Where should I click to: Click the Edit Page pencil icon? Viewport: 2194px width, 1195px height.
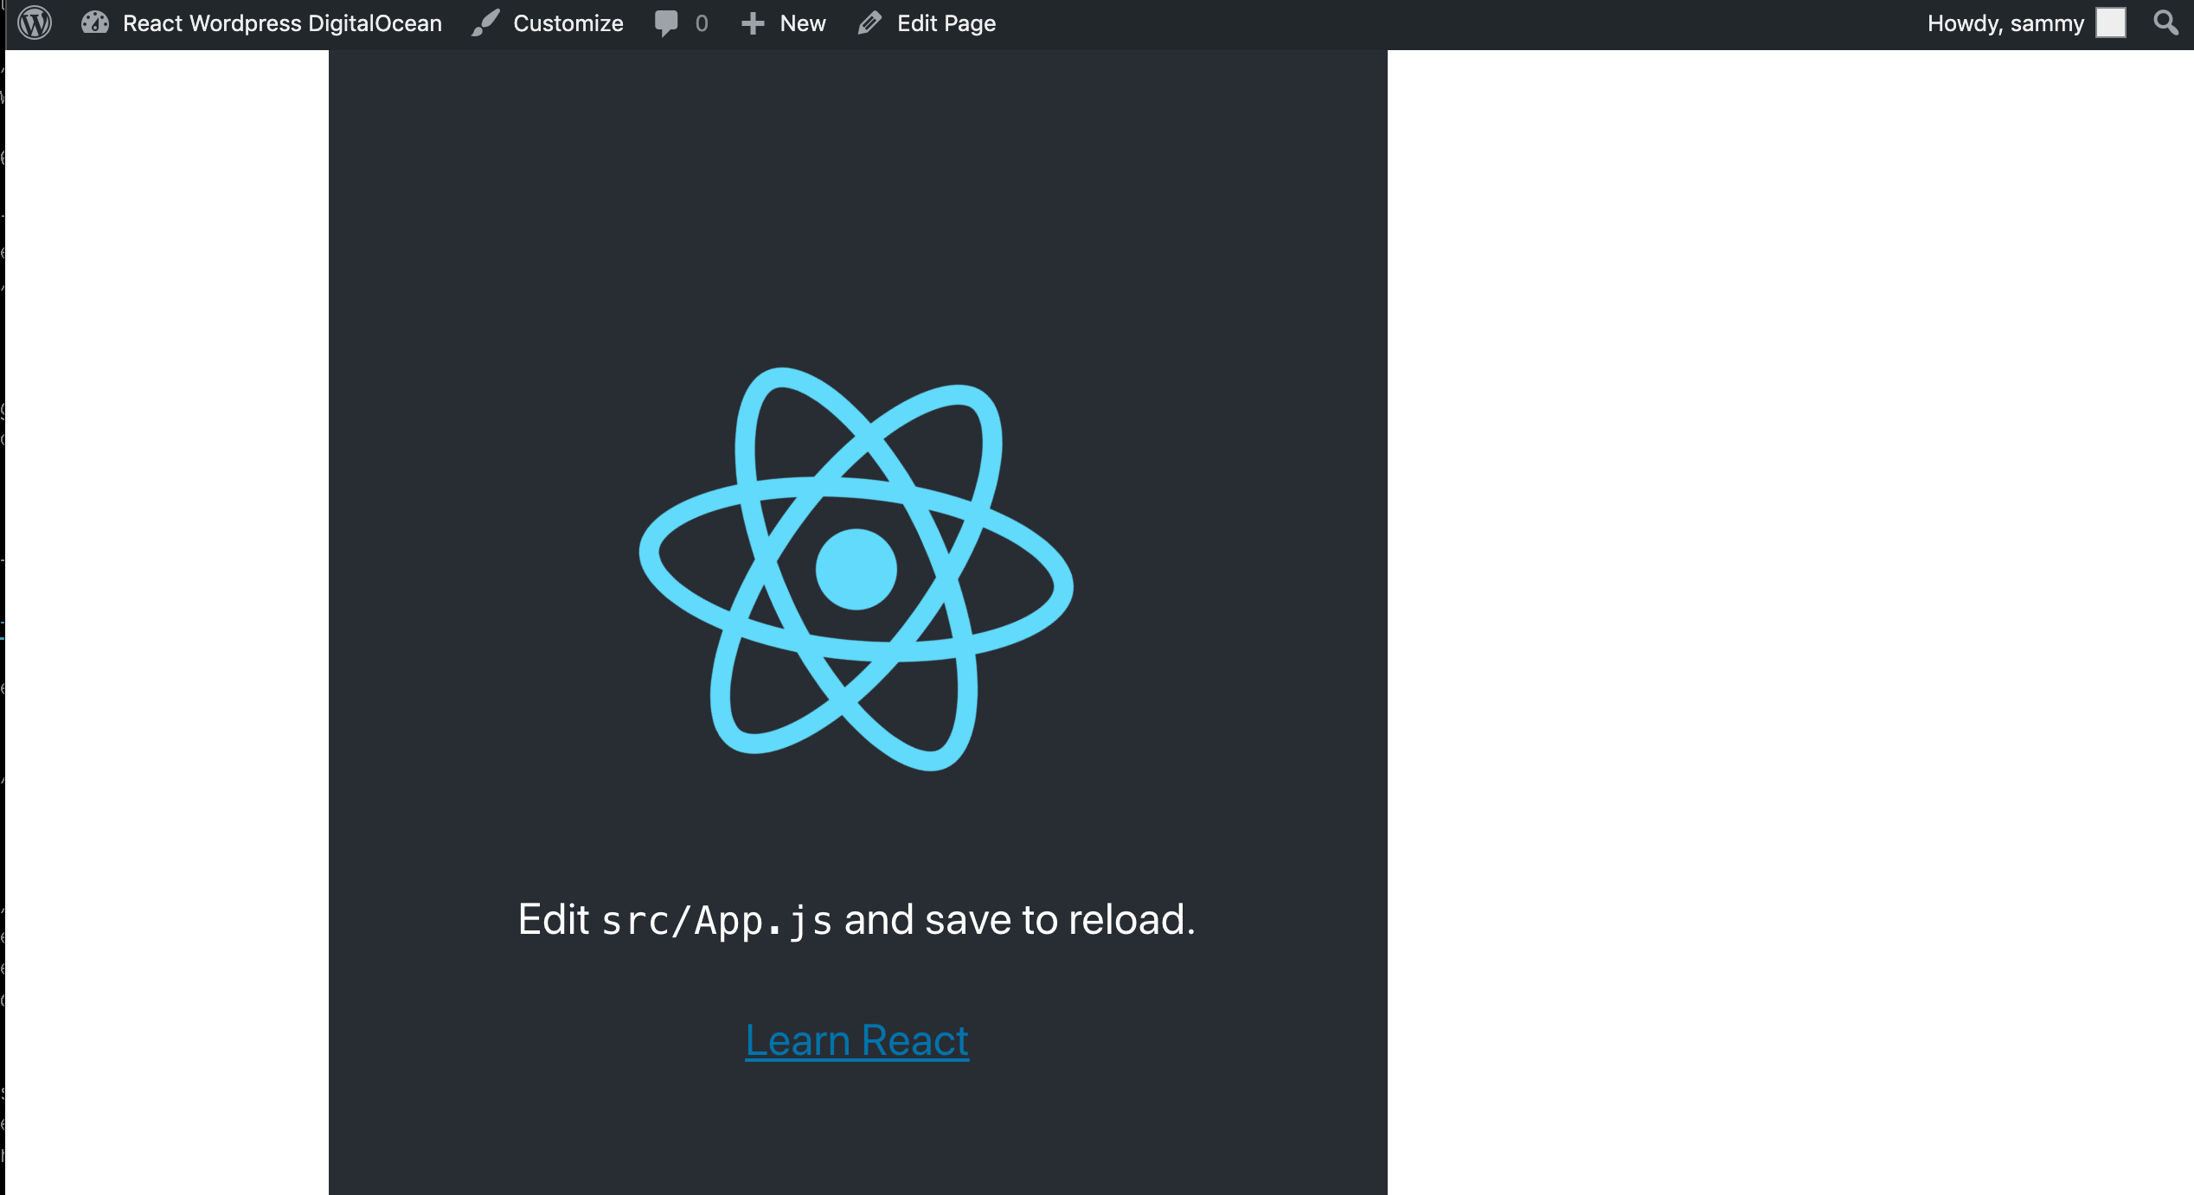[x=869, y=23]
